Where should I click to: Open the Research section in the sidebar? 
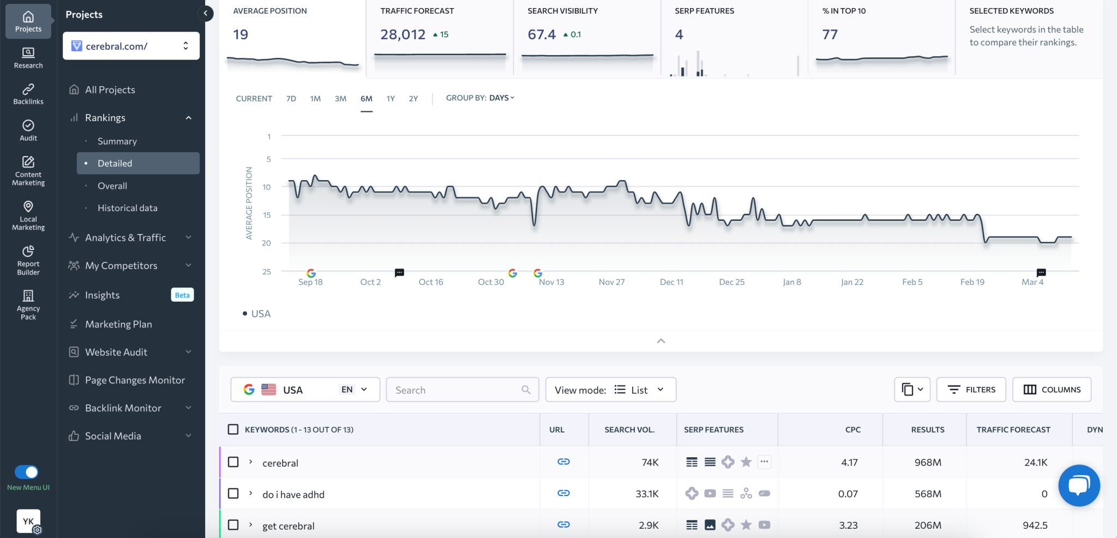pyautogui.click(x=28, y=57)
